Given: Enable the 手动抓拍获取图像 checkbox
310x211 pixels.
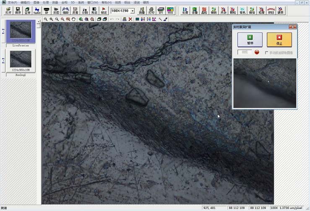Looking at the screenshot, I should [266, 52].
